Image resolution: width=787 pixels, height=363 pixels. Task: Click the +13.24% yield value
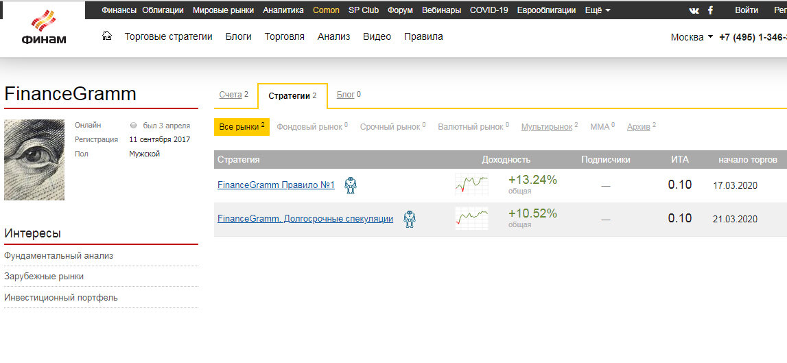click(x=532, y=180)
